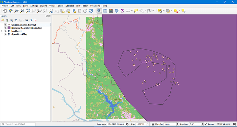237x127 pixels.
Task: Click the Refresh map icon
Action: click(x=91, y=11)
